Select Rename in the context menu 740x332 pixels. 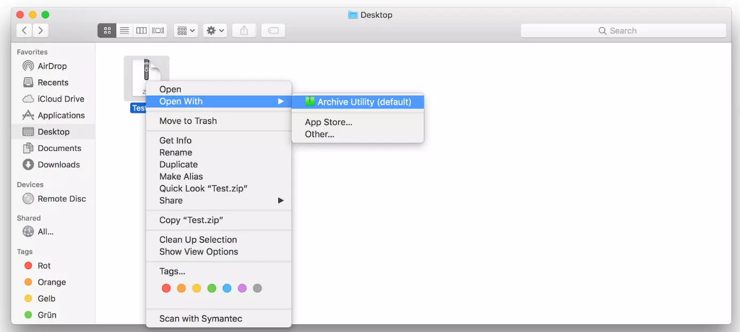219,152
